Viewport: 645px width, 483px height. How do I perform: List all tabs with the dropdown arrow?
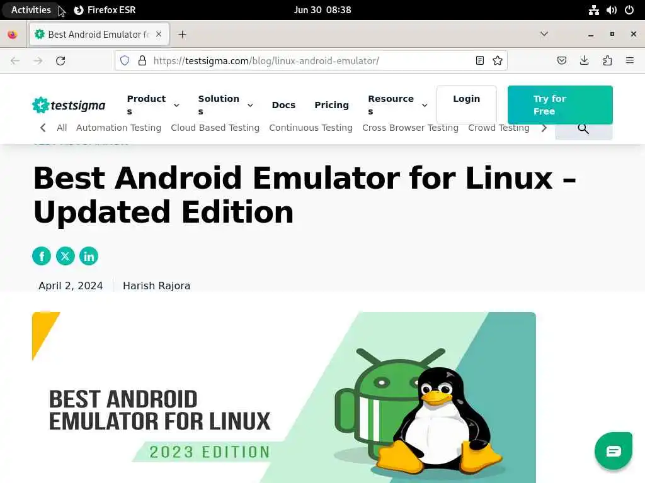point(544,34)
